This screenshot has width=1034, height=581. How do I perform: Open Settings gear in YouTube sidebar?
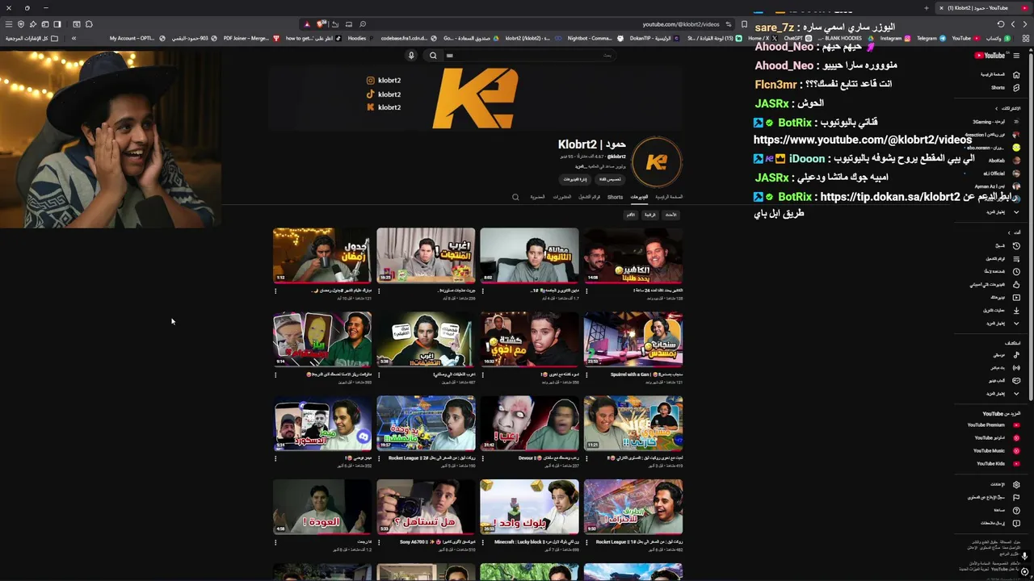[1016, 485]
